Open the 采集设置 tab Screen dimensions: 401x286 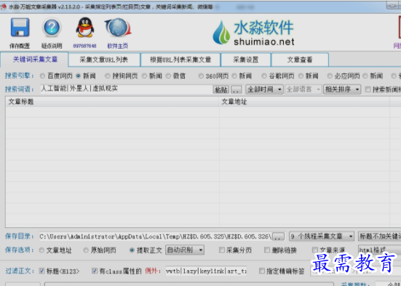[245, 60]
